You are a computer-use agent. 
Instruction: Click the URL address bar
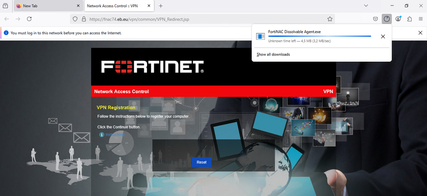[202, 19]
